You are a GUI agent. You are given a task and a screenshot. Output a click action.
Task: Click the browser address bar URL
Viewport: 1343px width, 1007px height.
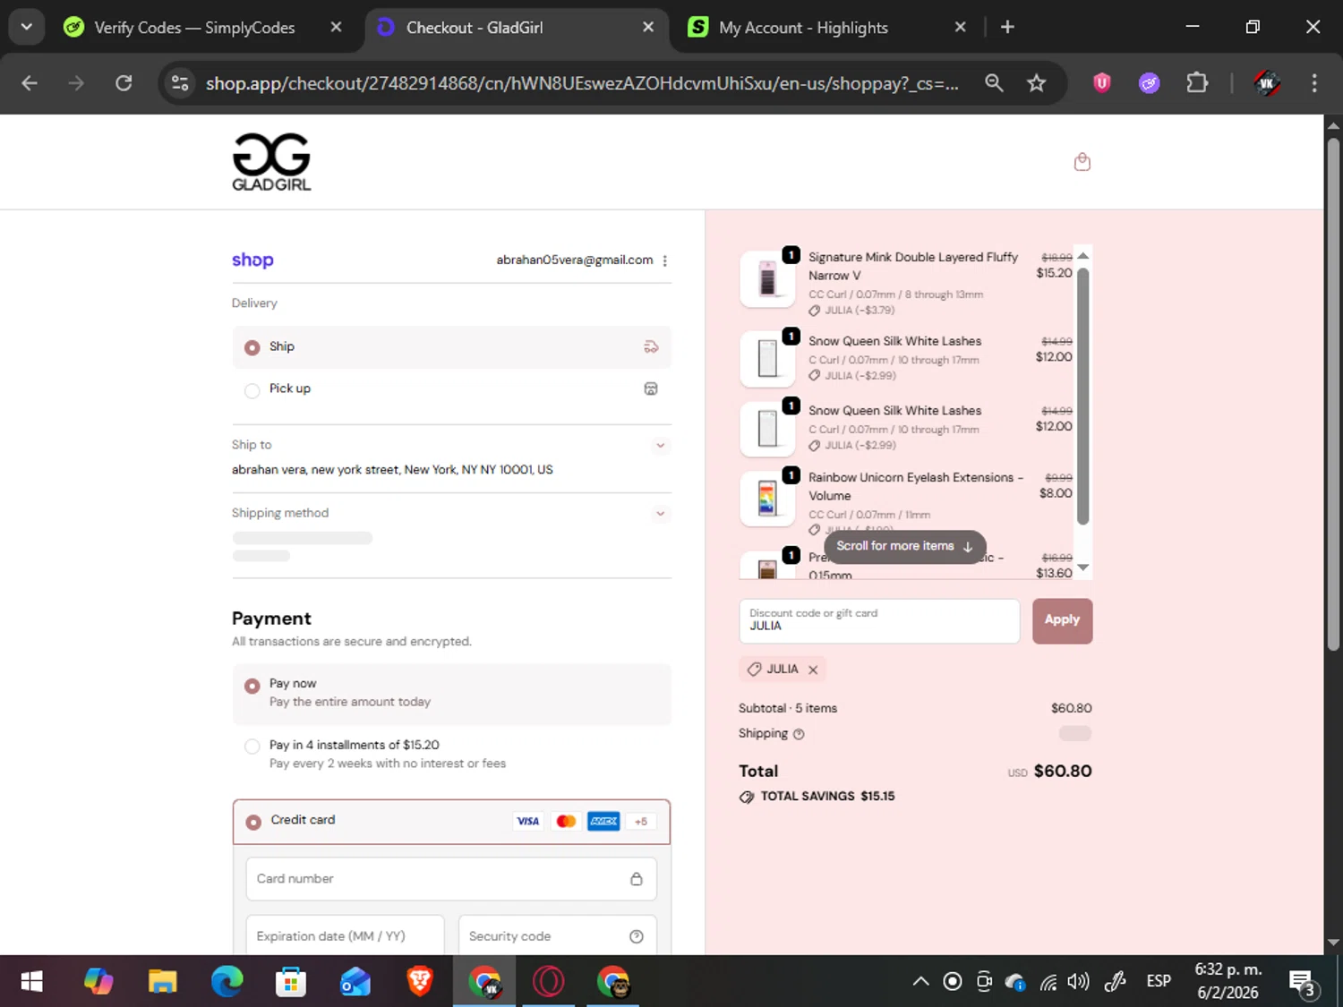(x=582, y=83)
